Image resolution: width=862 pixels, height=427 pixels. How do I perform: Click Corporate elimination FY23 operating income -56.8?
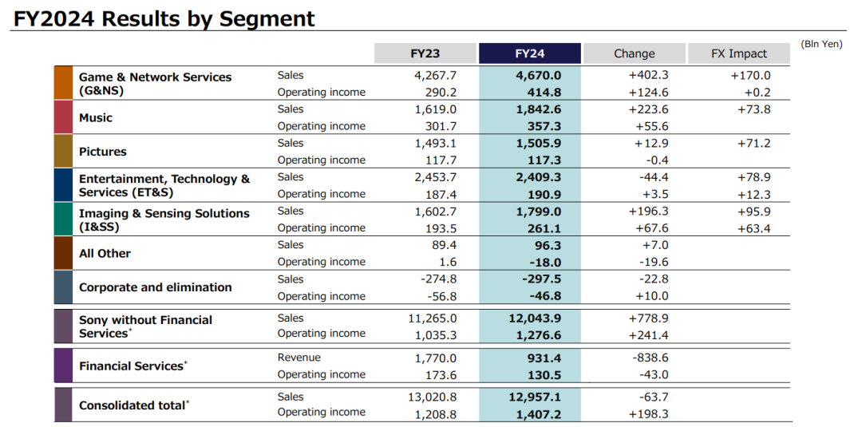[x=442, y=297]
